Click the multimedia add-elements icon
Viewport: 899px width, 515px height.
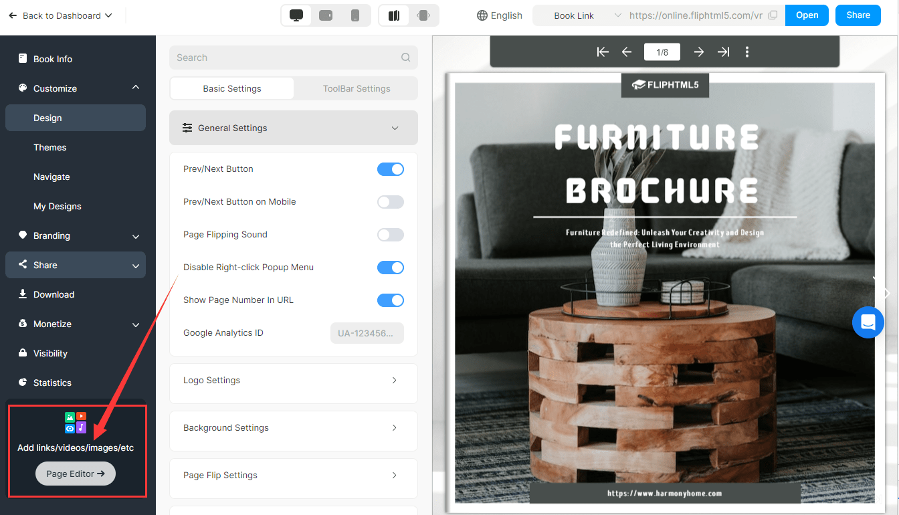[76, 422]
